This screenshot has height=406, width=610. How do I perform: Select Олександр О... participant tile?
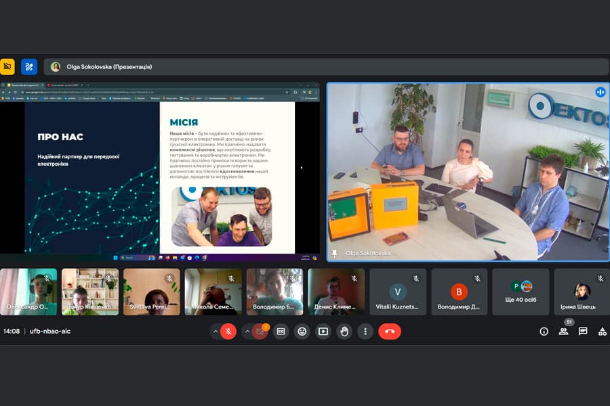click(x=28, y=292)
